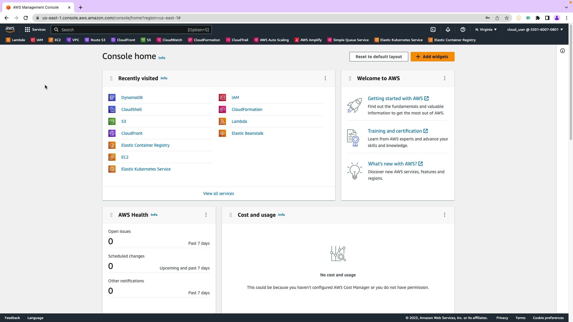
Task: Open CloudWatch from the favorites bar
Action: tap(169, 40)
